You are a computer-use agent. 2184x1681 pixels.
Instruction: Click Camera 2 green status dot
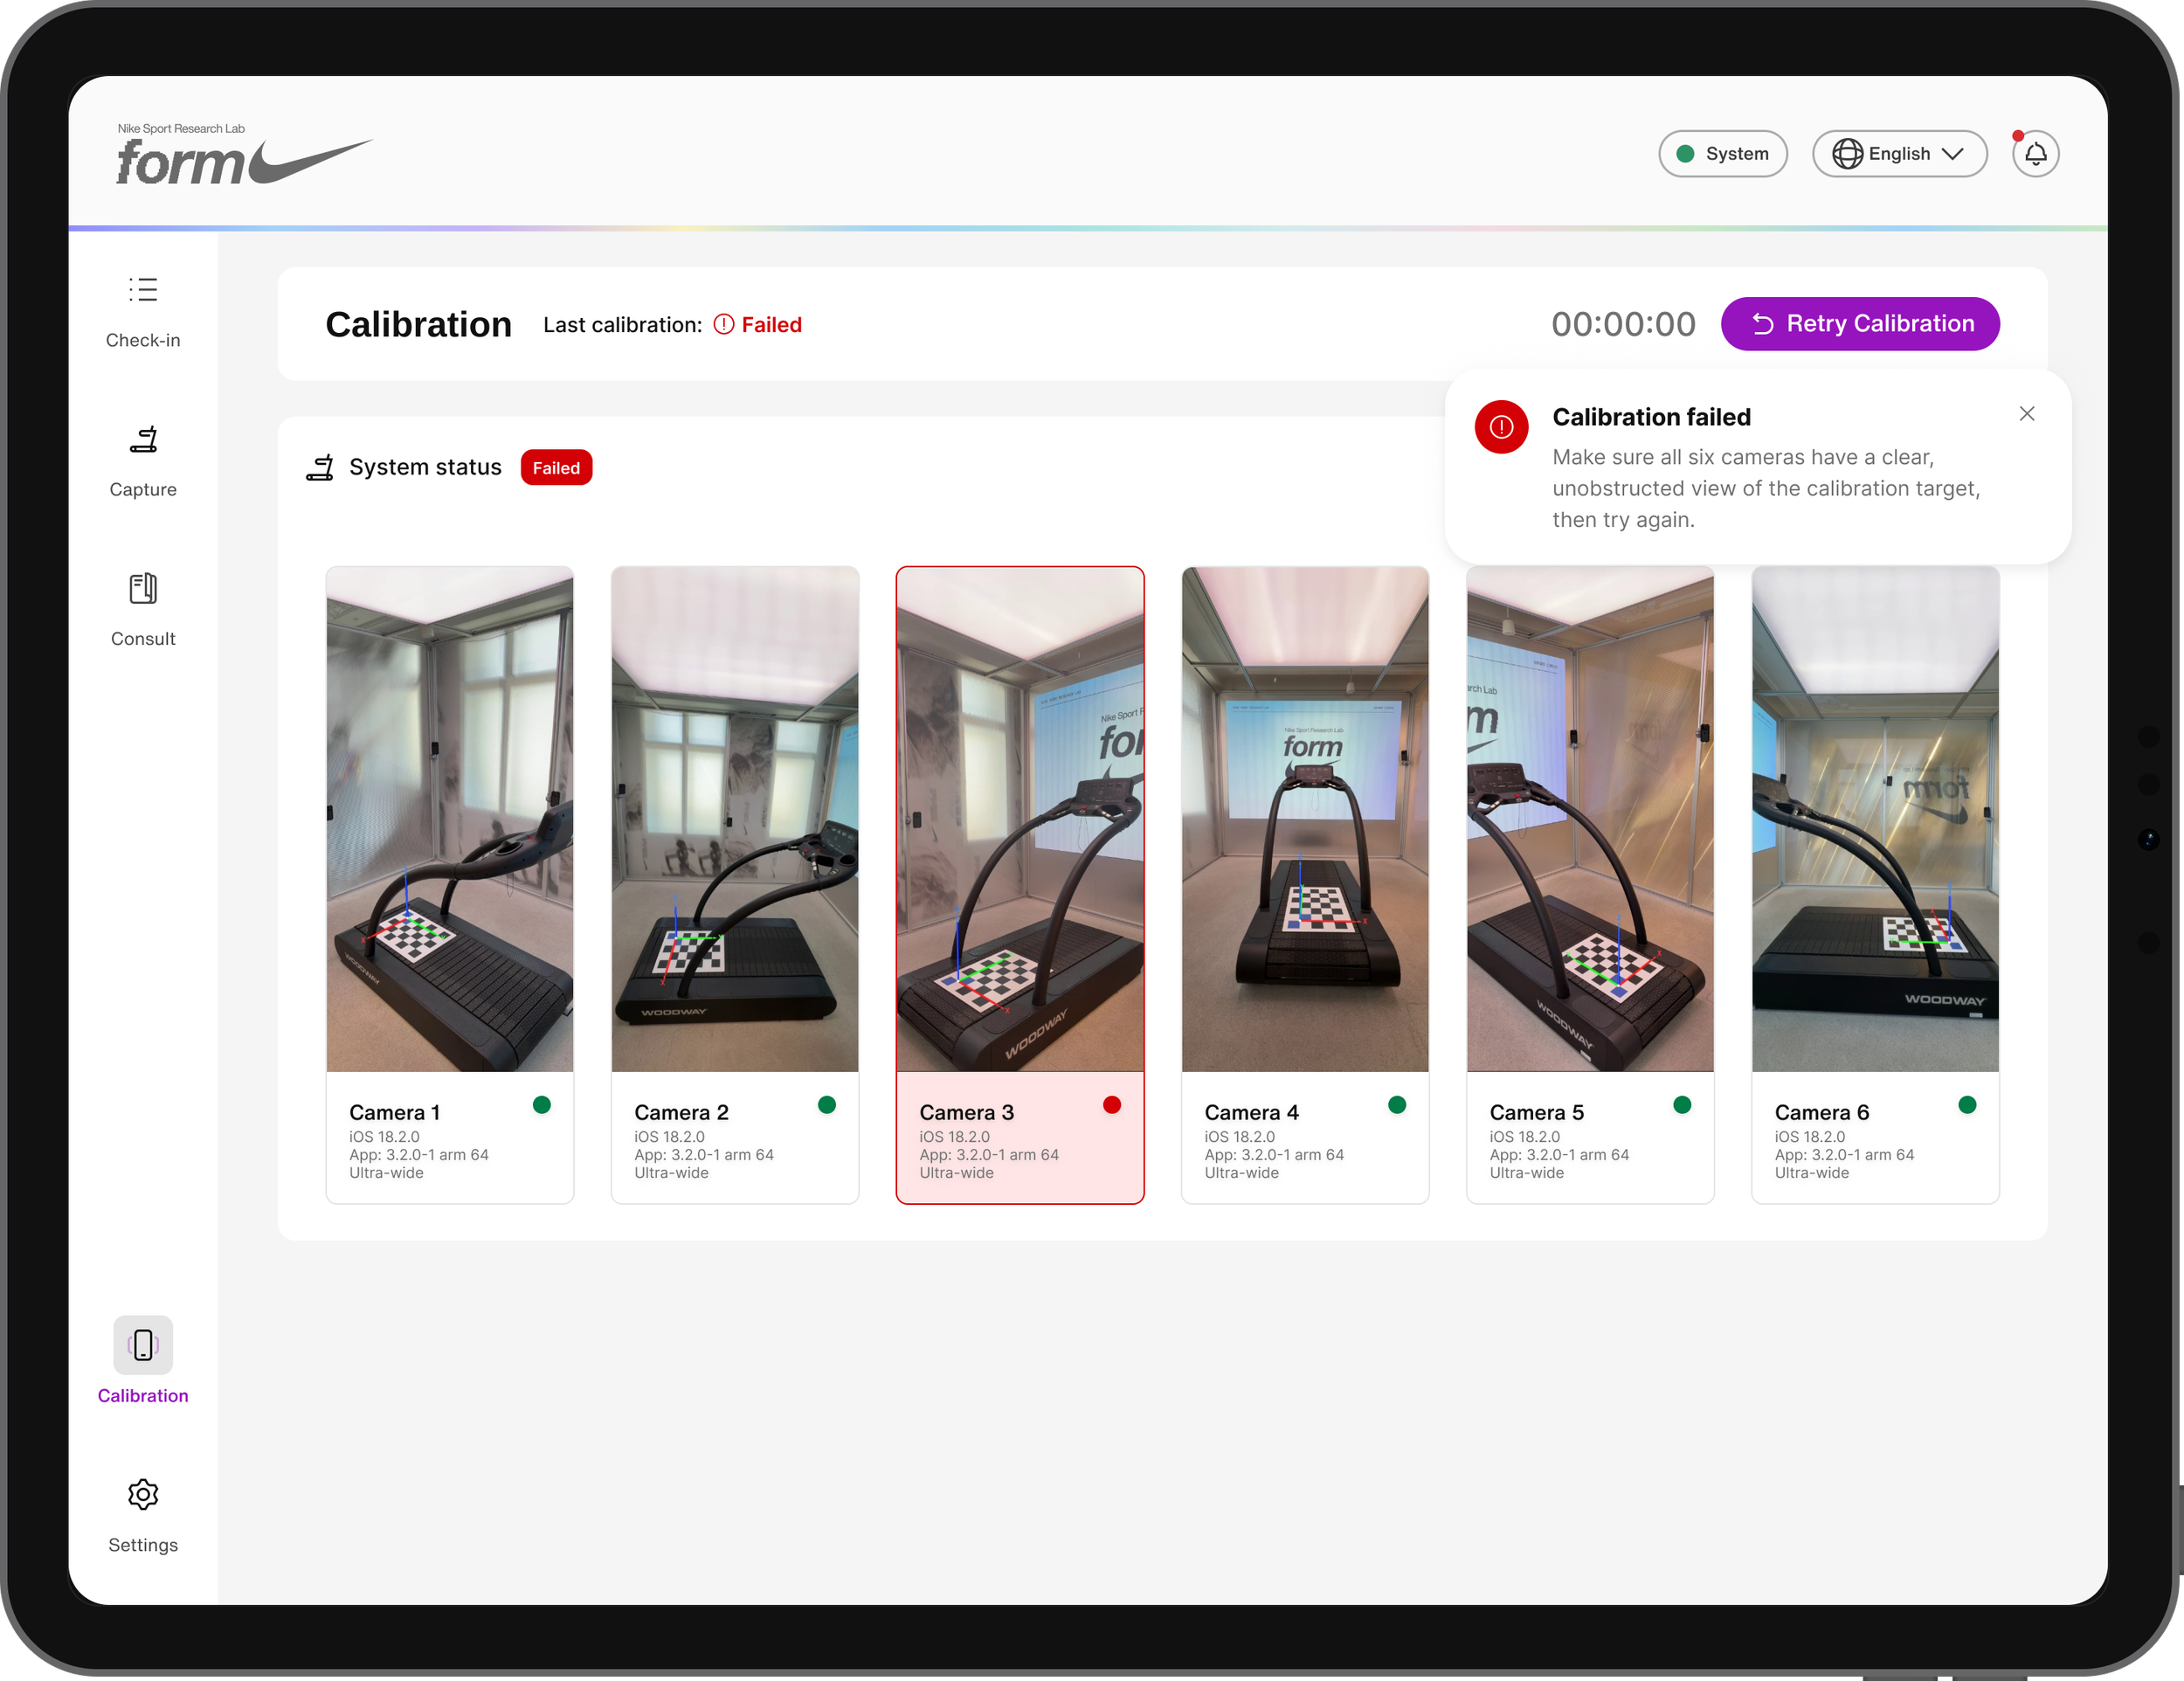[827, 1104]
